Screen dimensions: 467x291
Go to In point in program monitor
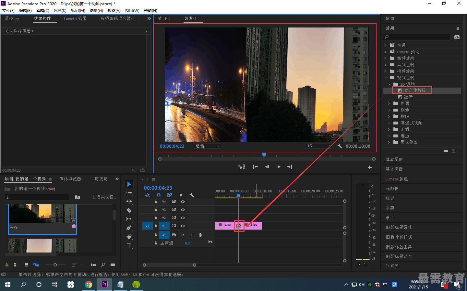pyautogui.click(x=256, y=167)
